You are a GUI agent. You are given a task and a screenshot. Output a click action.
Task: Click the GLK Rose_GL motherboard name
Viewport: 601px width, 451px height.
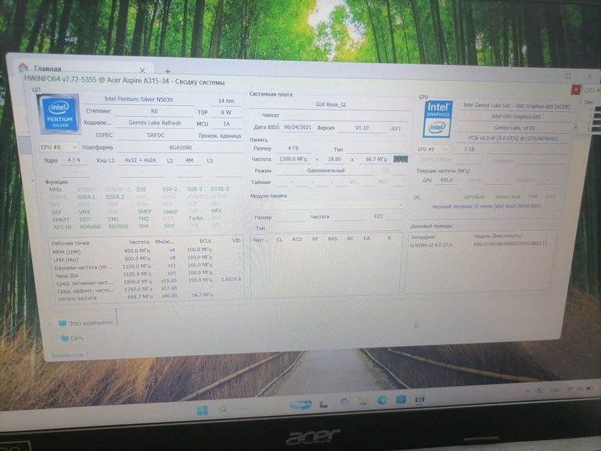[331, 104]
